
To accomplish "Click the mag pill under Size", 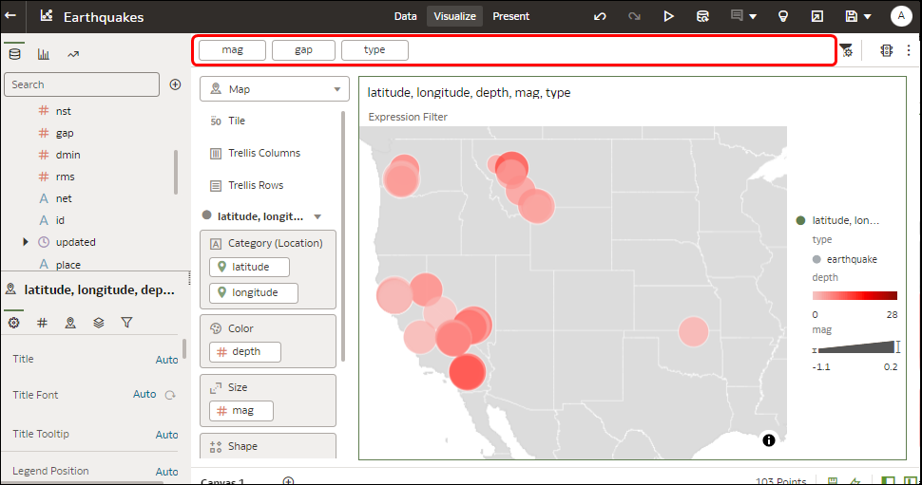I will (241, 411).
